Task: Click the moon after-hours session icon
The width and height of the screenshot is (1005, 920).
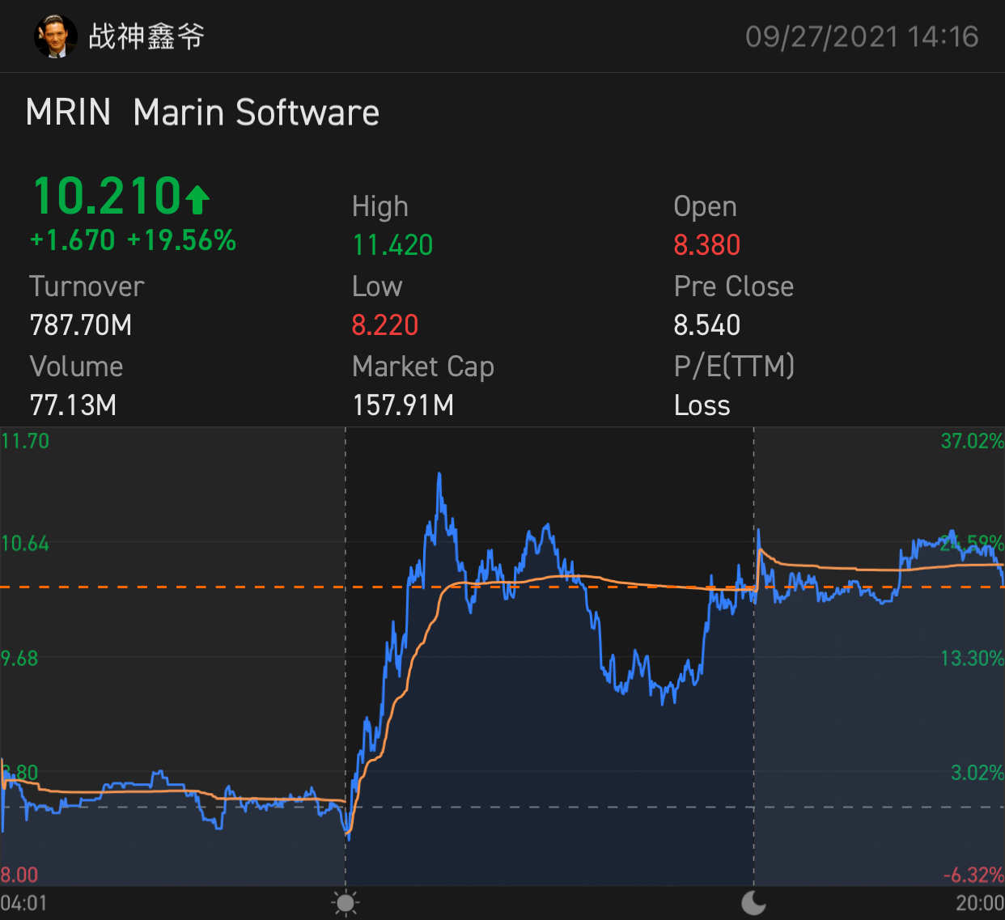Action: coord(753,903)
